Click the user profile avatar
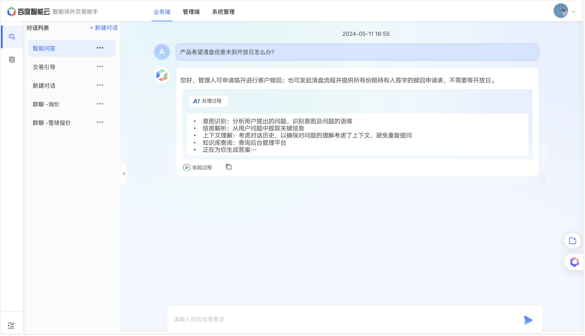Viewport: 585px width, 336px height. click(561, 11)
